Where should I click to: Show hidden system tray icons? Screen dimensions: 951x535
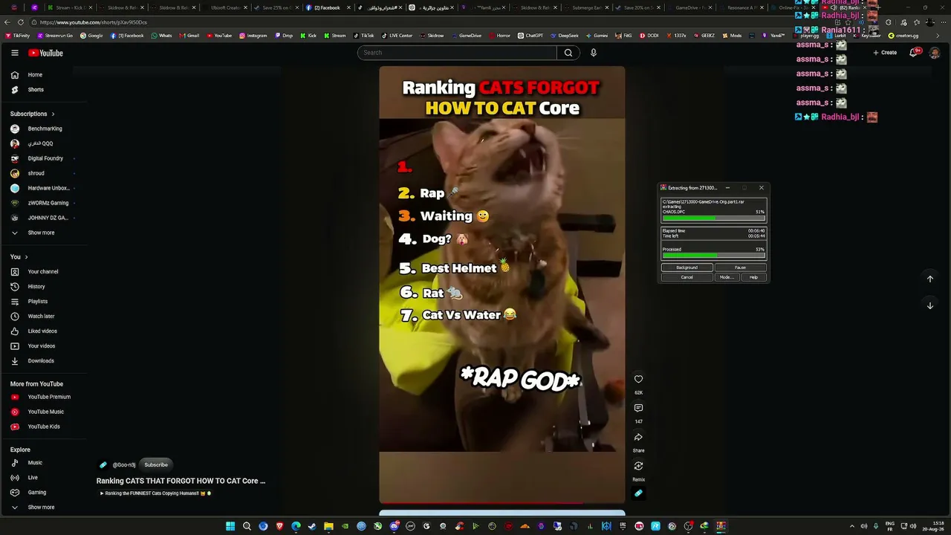[x=852, y=526]
